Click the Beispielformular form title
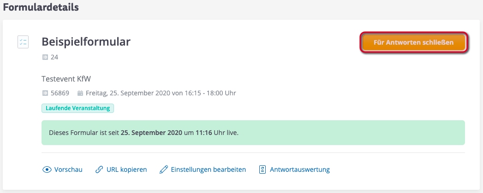 pyautogui.click(x=86, y=42)
